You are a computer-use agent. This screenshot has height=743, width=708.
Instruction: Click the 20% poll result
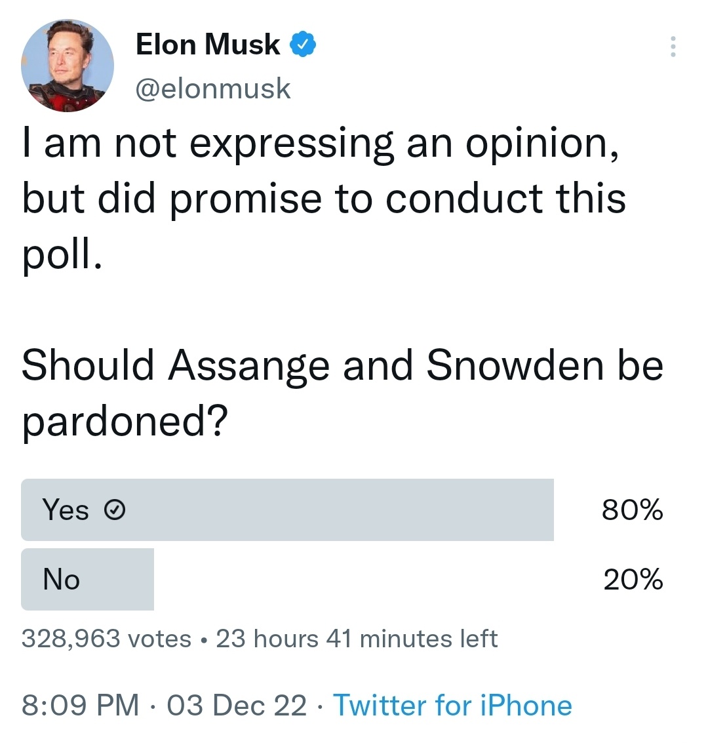[x=633, y=579]
